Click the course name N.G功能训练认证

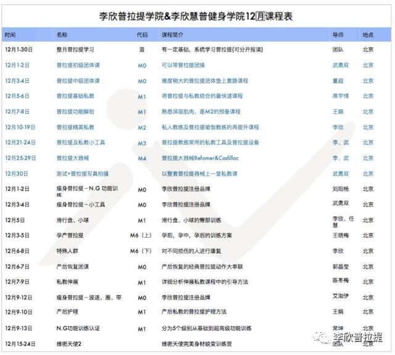click(78, 328)
